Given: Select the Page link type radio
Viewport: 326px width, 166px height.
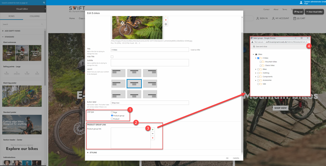Looking at the screenshot, I should 112,112.
